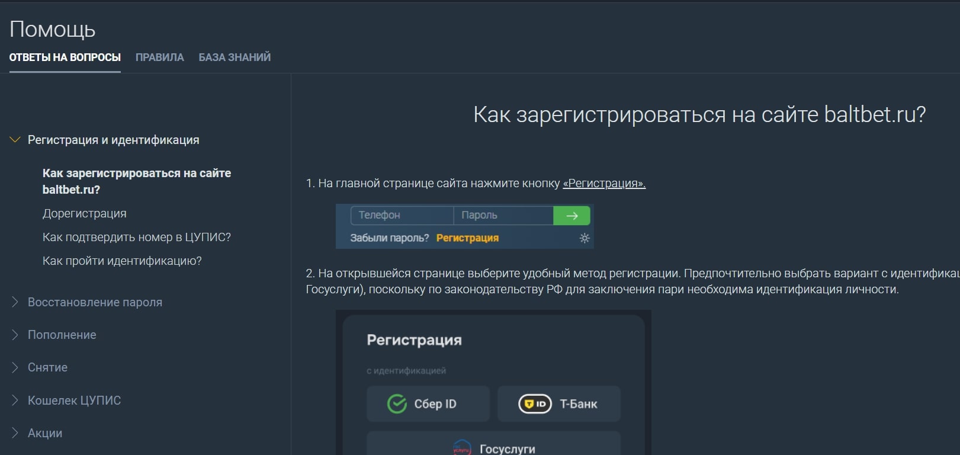This screenshot has width=960, height=455.
Task: Click the 'с идентификацией' caption in image
Action: tap(406, 371)
